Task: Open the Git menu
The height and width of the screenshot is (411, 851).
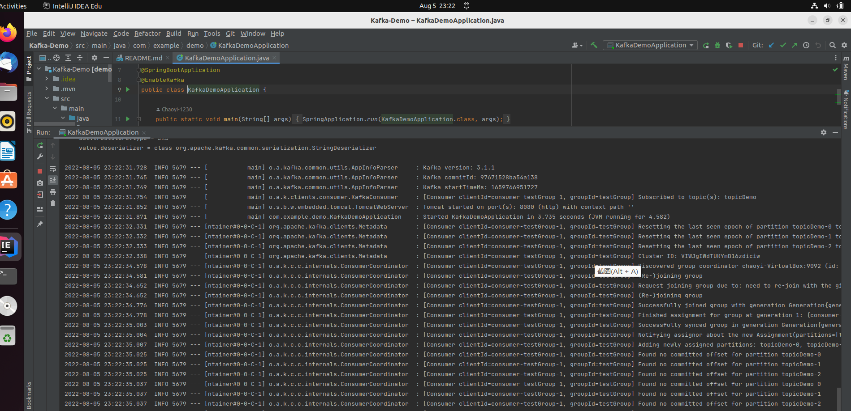Action: click(230, 34)
